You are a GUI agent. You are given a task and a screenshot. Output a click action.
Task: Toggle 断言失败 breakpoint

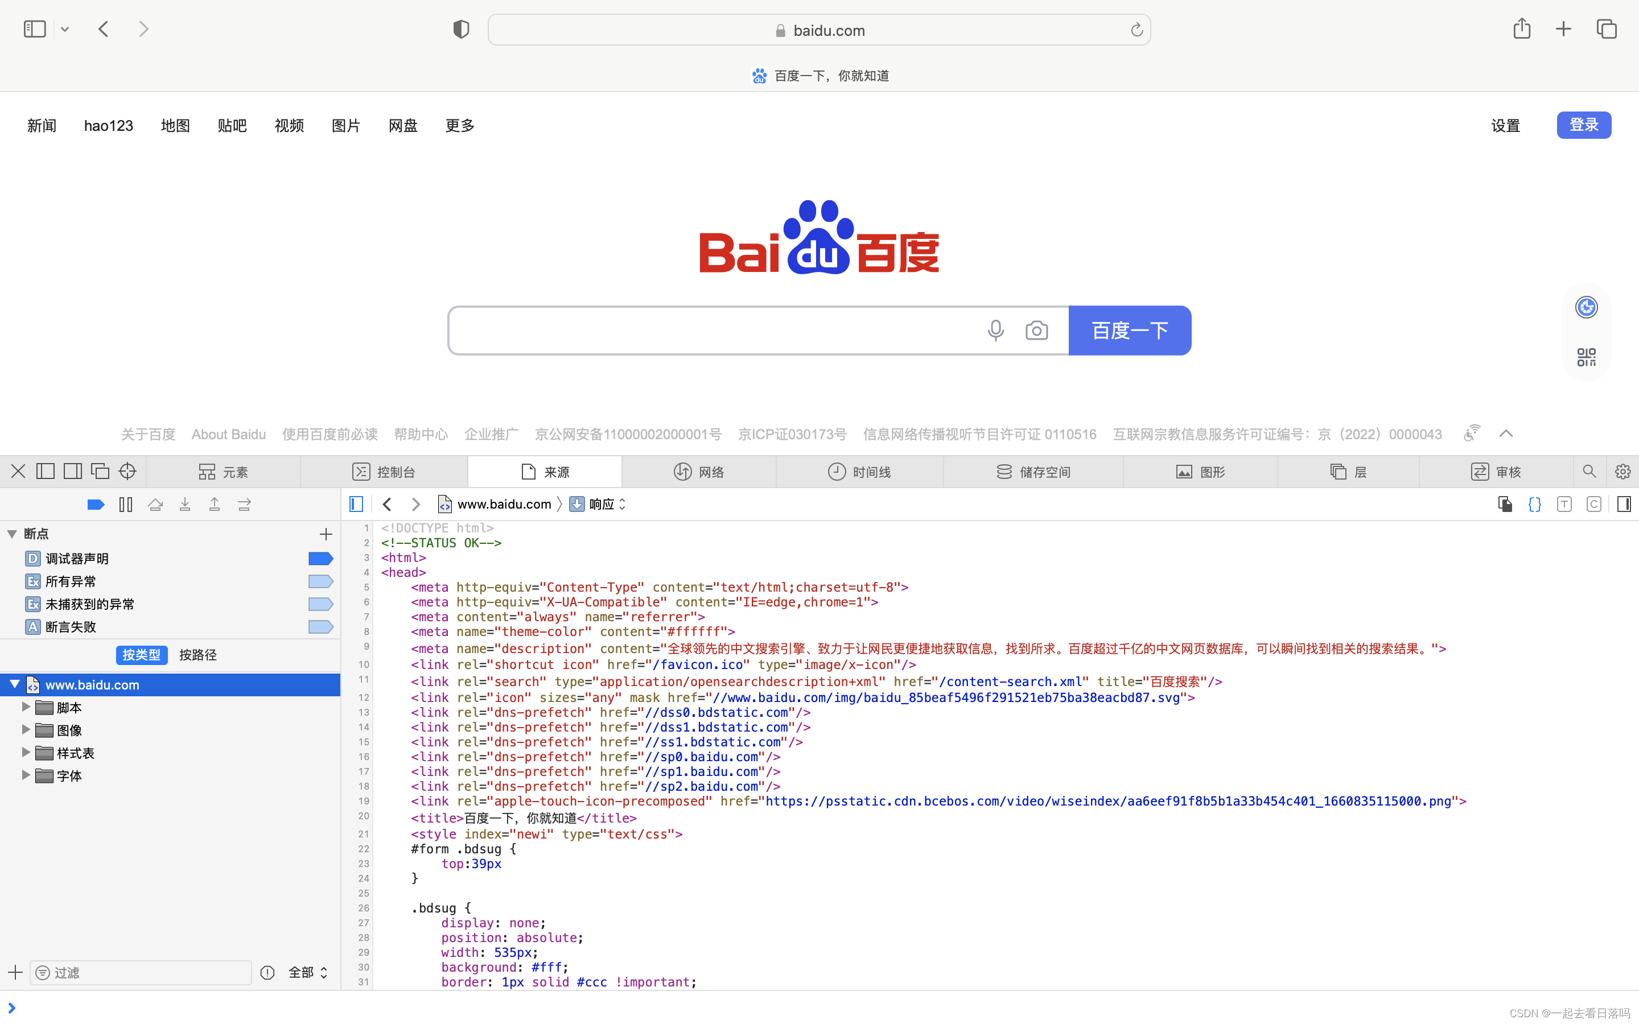click(320, 626)
